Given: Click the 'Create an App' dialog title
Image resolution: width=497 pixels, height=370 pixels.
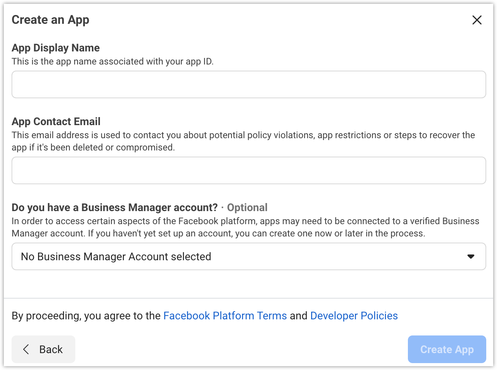Looking at the screenshot, I should coord(50,20).
